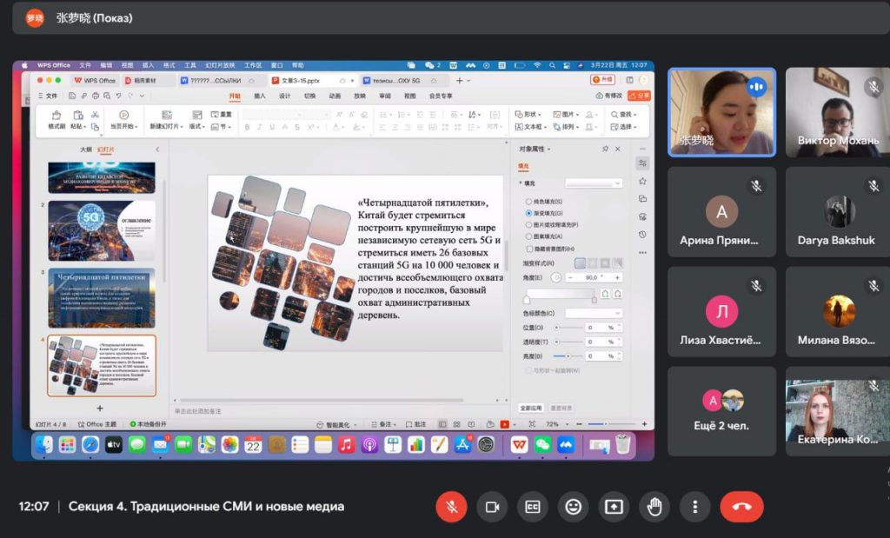Select the gradient fill radio button (渐变填充)
This screenshot has width=890, height=538.
[528, 213]
